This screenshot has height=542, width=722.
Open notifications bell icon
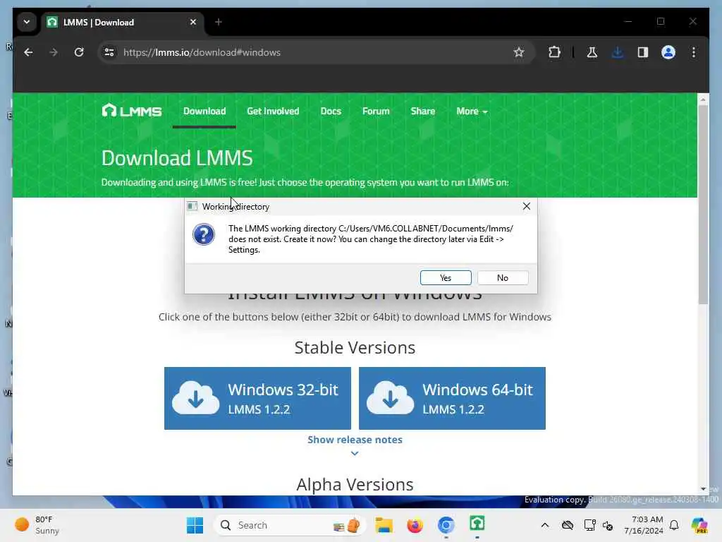pyautogui.click(x=674, y=525)
